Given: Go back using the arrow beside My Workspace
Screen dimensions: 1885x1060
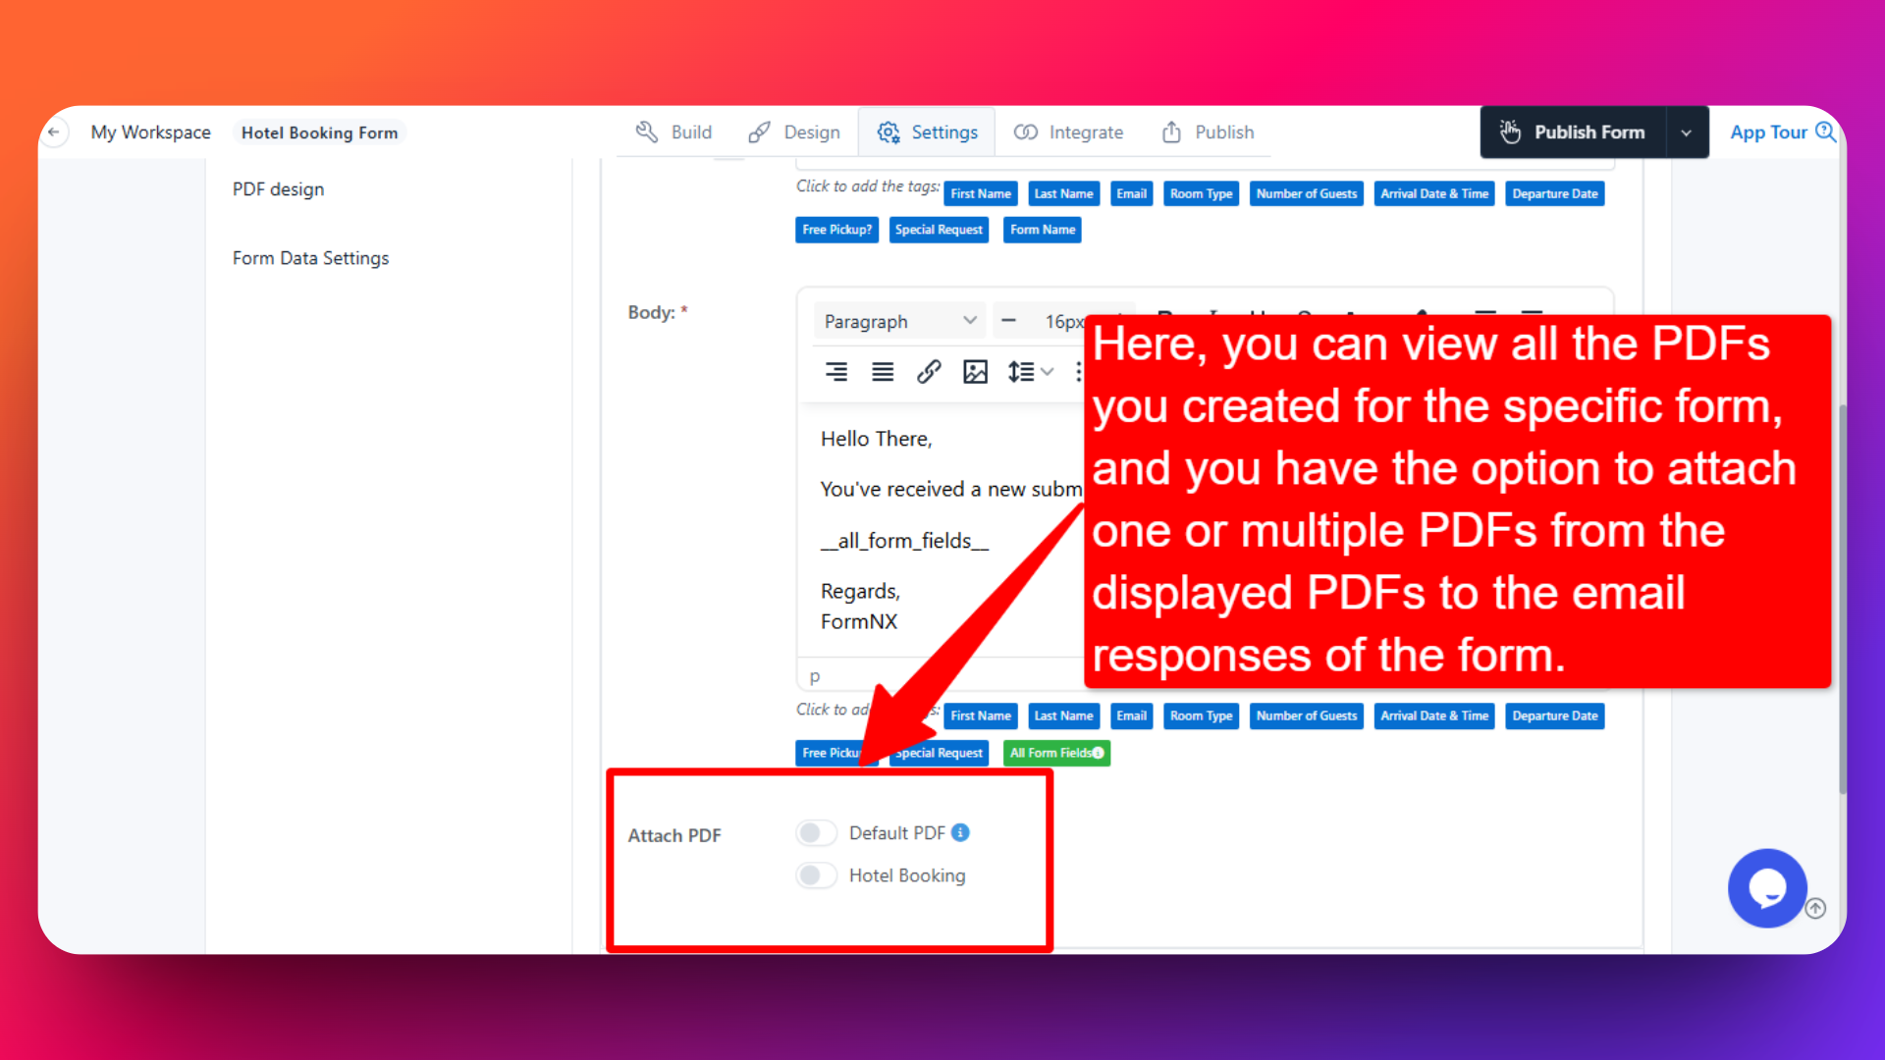Looking at the screenshot, I should click(54, 132).
